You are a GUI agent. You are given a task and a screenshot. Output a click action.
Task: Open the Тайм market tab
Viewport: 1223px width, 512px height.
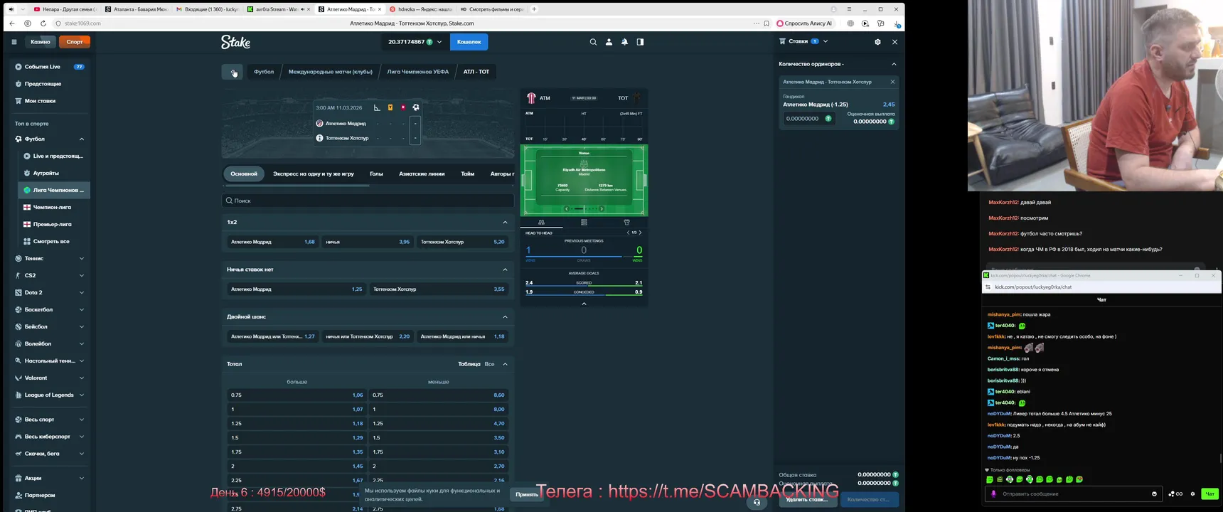[x=467, y=174]
